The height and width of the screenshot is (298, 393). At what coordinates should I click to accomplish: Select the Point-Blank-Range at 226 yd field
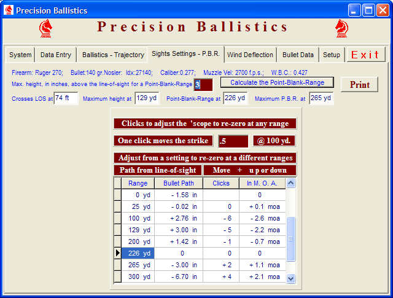pos(235,98)
